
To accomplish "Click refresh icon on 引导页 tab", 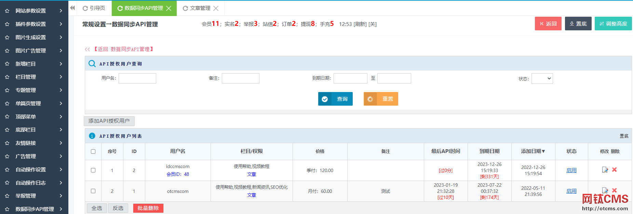I will (x=85, y=8).
